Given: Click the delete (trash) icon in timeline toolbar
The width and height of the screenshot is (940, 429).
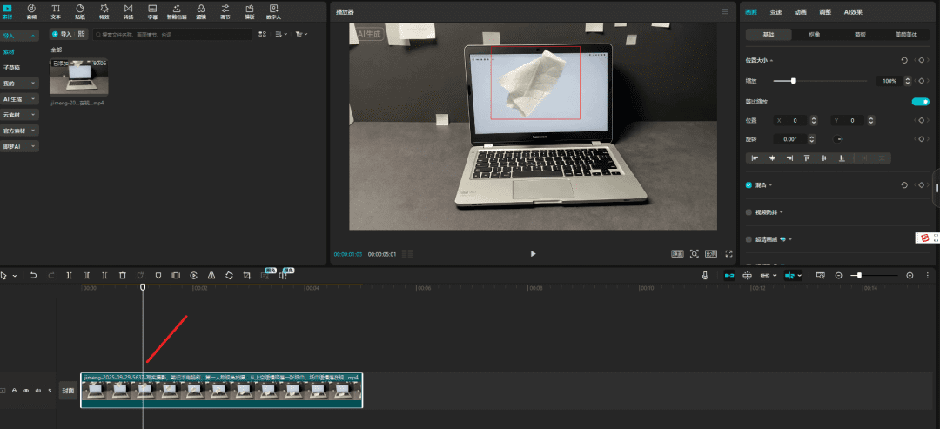Looking at the screenshot, I should point(122,275).
